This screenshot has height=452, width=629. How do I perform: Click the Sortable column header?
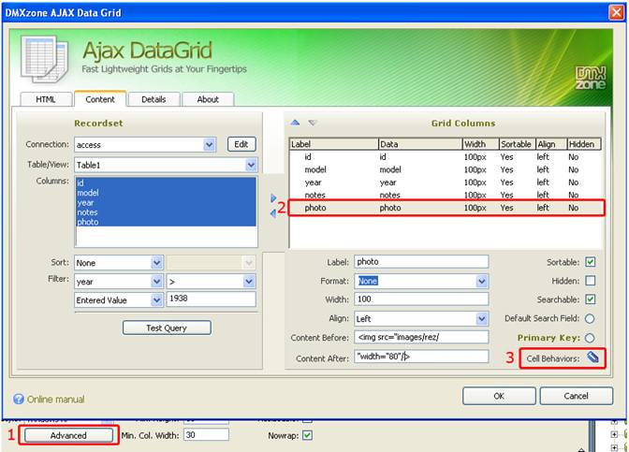[517, 144]
